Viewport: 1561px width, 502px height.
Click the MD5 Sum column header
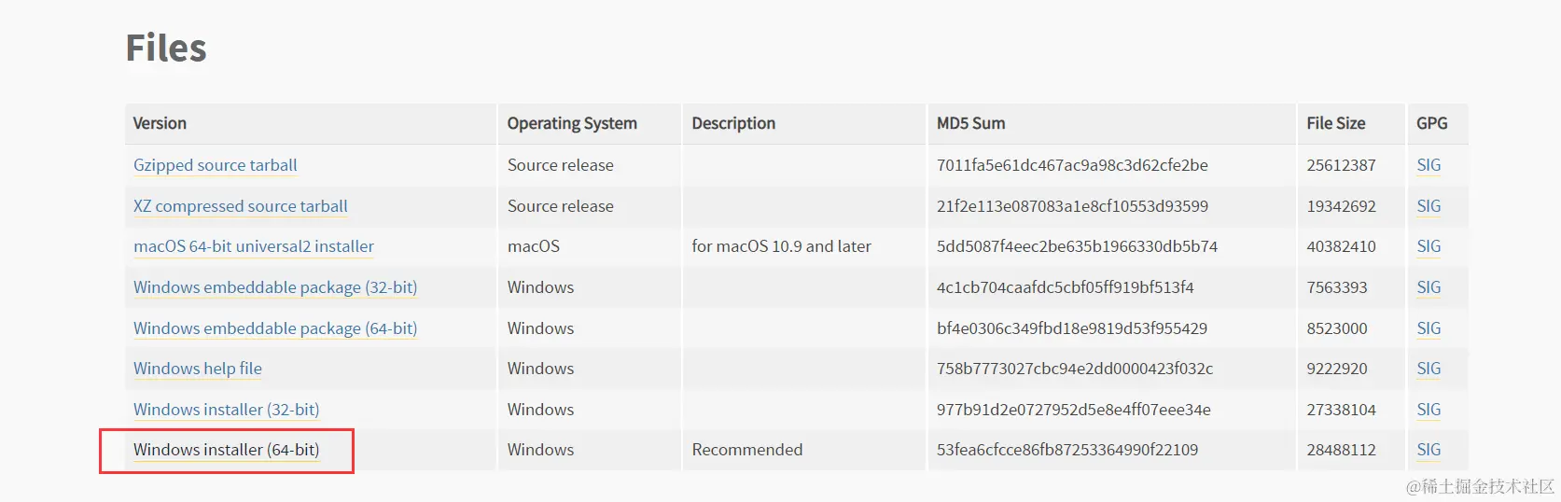970,123
